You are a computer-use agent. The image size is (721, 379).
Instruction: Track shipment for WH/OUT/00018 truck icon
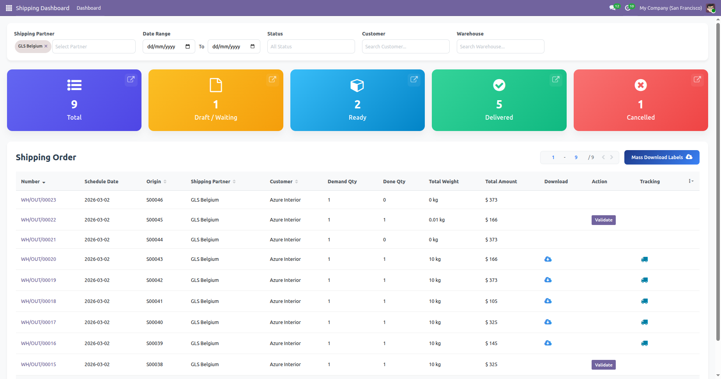(644, 301)
